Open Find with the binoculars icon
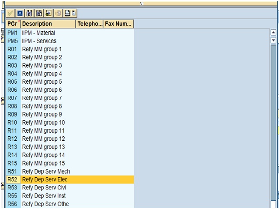This screenshot has width=280, height=209. pos(29,13)
